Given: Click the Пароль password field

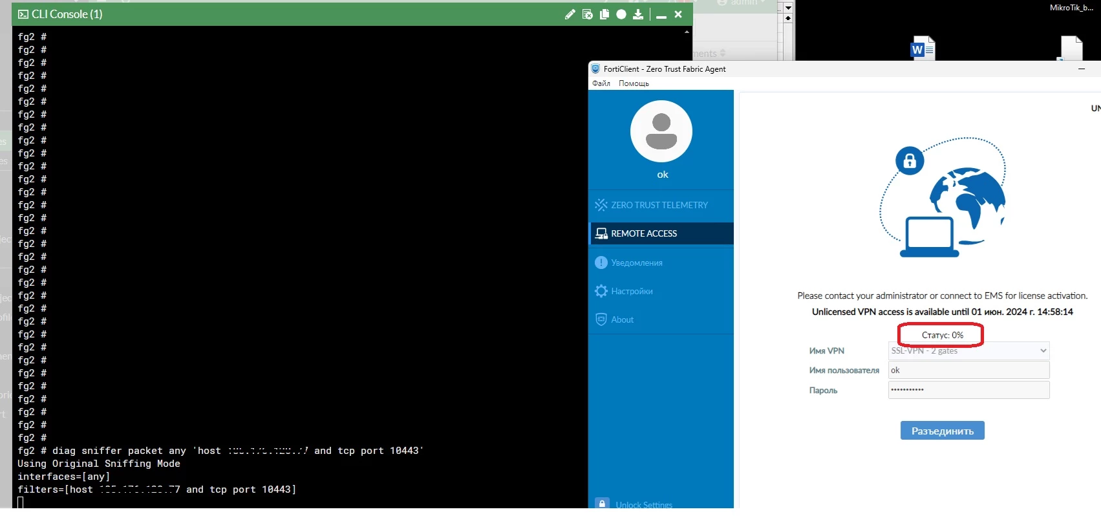Looking at the screenshot, I should [968, 390].
